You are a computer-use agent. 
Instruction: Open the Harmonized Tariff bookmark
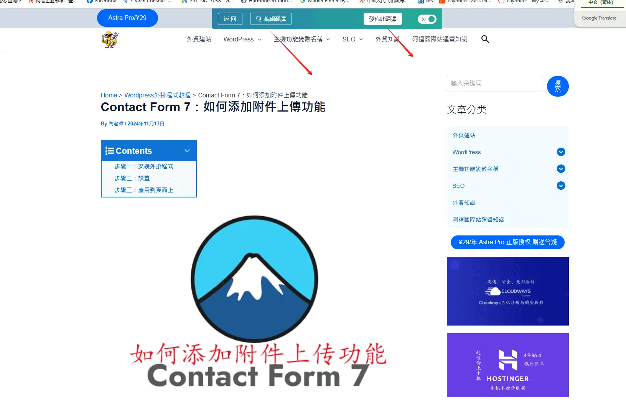[267, 2]
